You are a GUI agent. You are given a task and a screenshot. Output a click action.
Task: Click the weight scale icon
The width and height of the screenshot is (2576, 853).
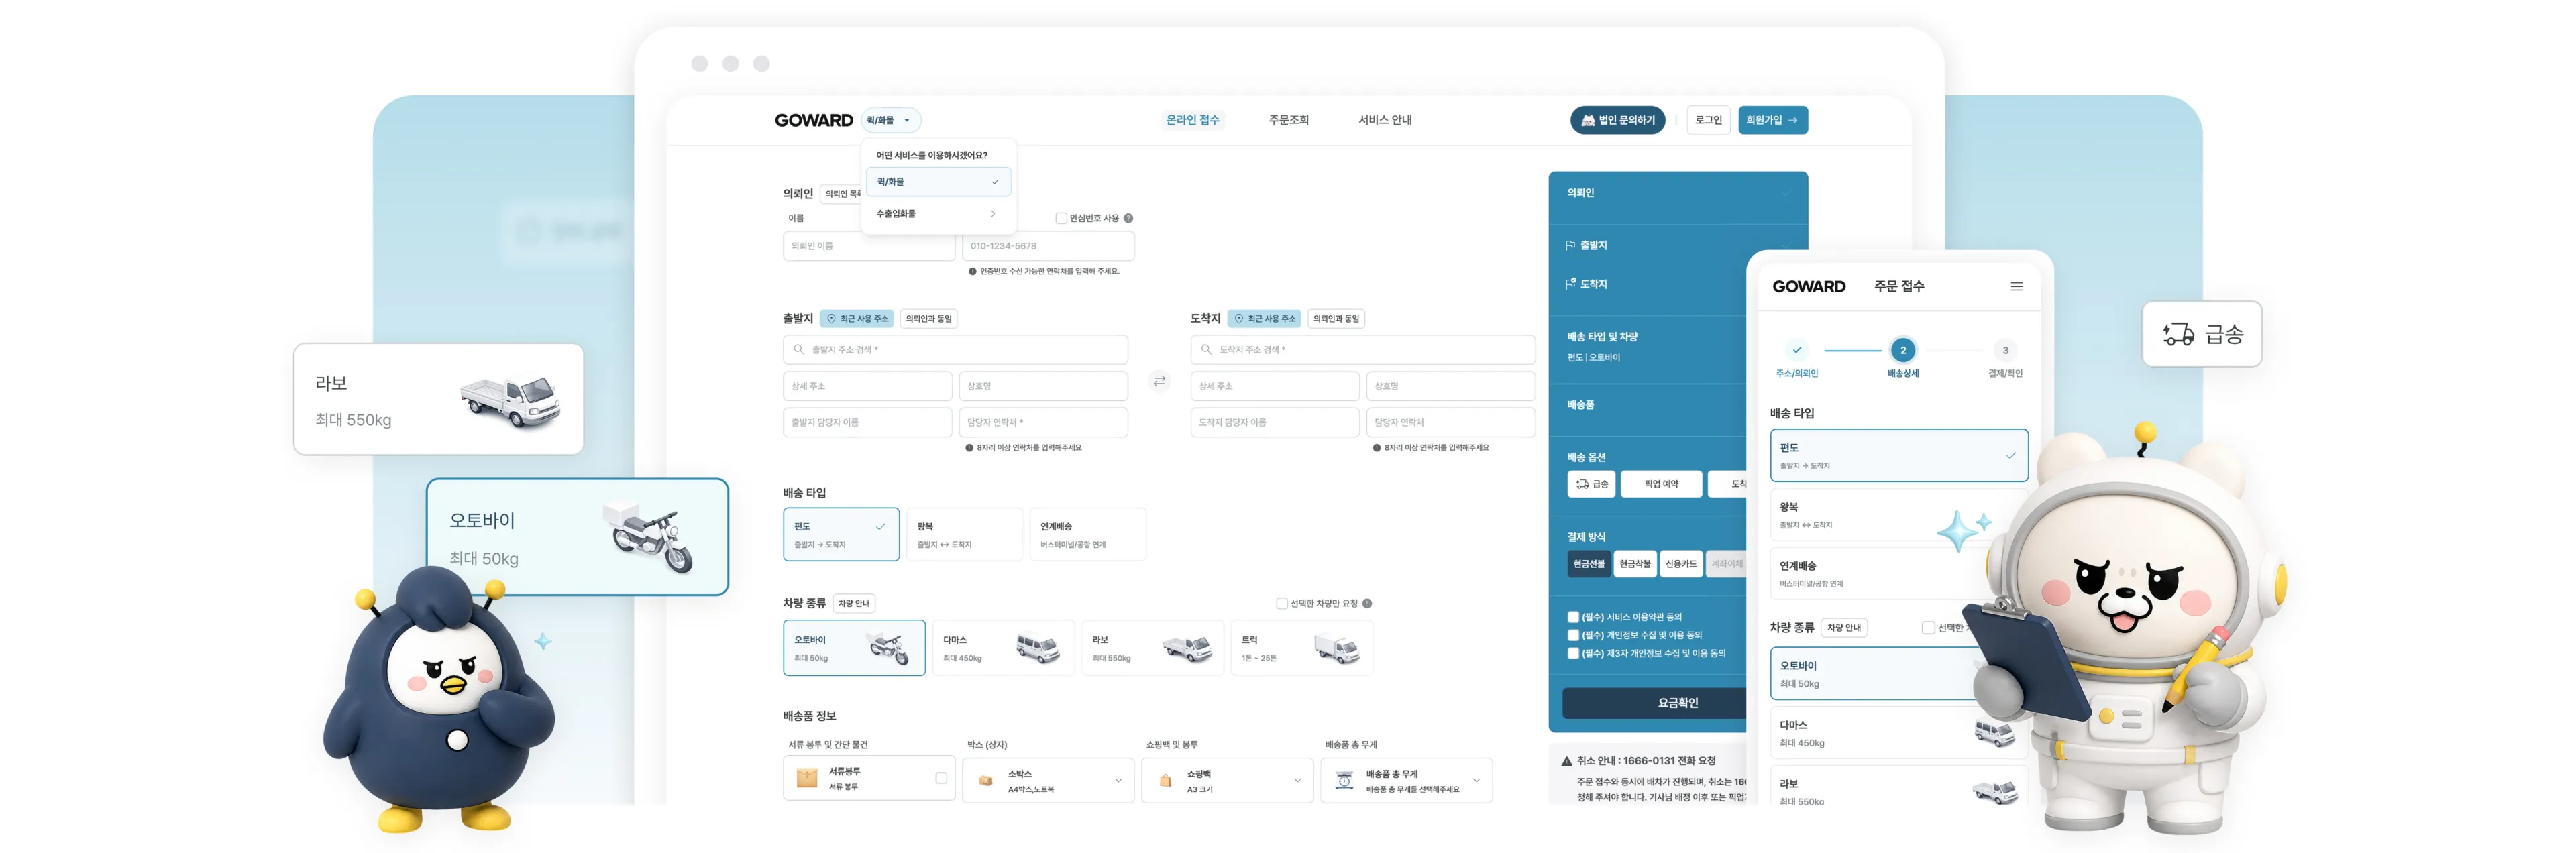coord(1344,781)
